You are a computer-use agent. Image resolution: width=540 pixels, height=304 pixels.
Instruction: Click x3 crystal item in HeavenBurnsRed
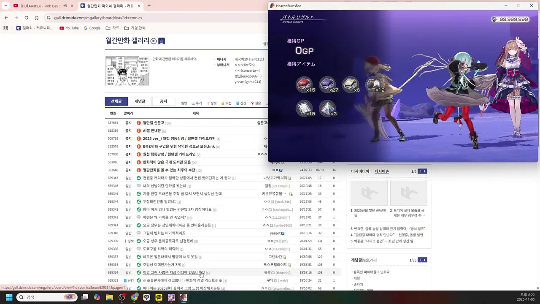(x=328, y=109)
